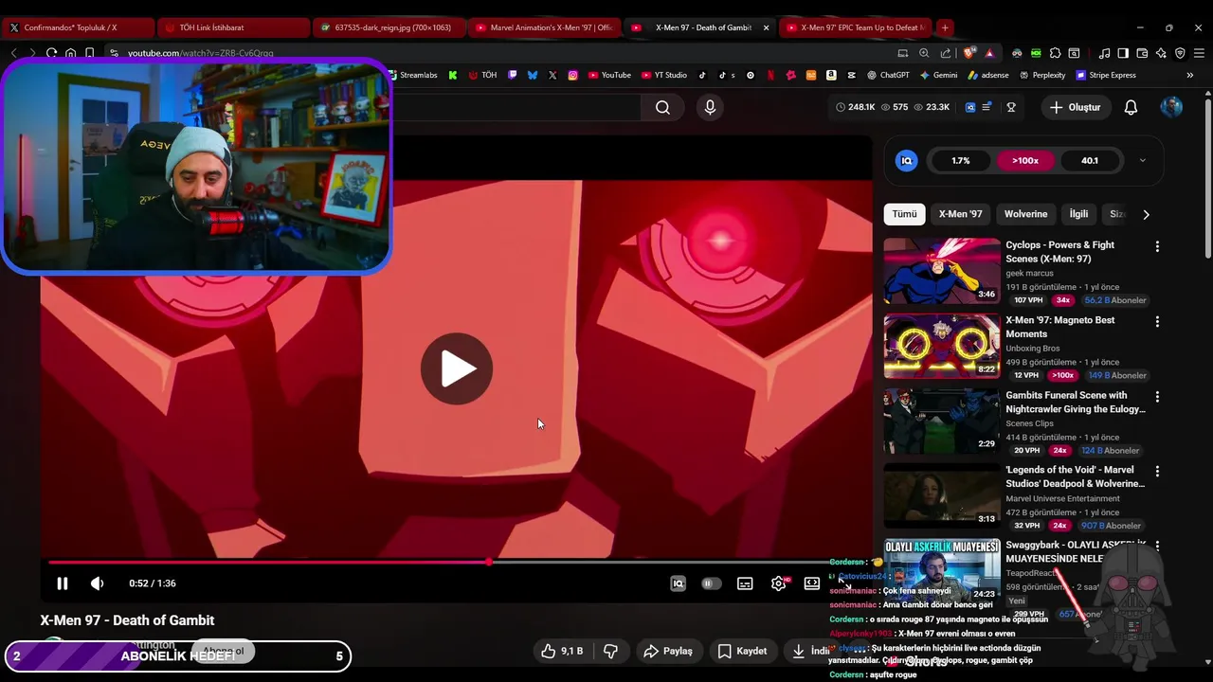Save the video with Kaydet
This screenshot has width=1213, height=682.
pyautogui.click(x=742, y=651)
